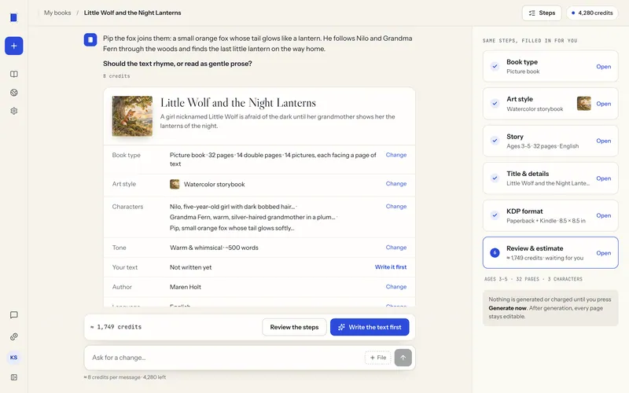Click Story step checkmark
This screenshot has width=629, height=393.
[x=495, y=141]
